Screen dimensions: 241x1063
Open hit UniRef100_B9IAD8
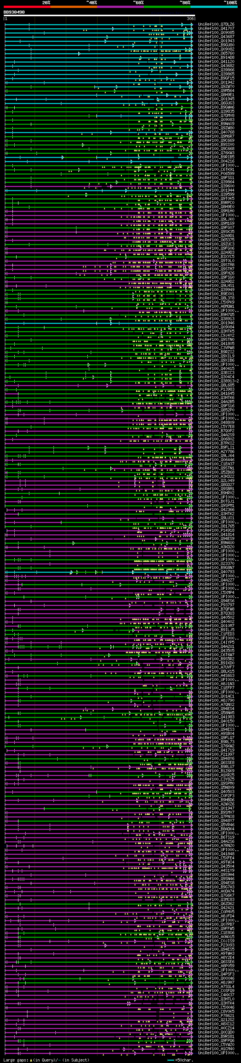coord(216,57)
